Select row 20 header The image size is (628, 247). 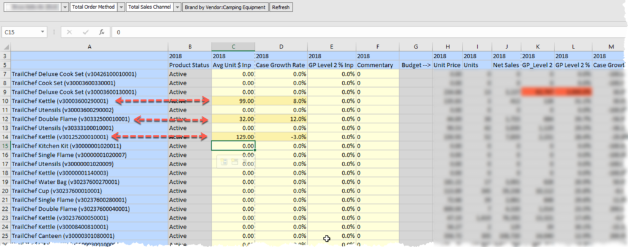6,191
